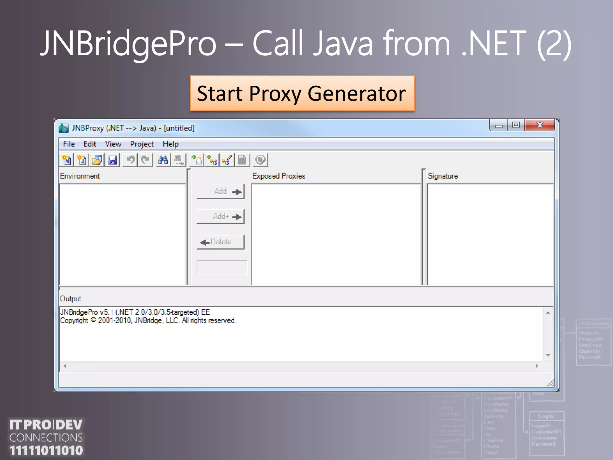Viewport: 613px width, 460px height.
Task: Find a class with binoculars icon
Action: point(163,160)
